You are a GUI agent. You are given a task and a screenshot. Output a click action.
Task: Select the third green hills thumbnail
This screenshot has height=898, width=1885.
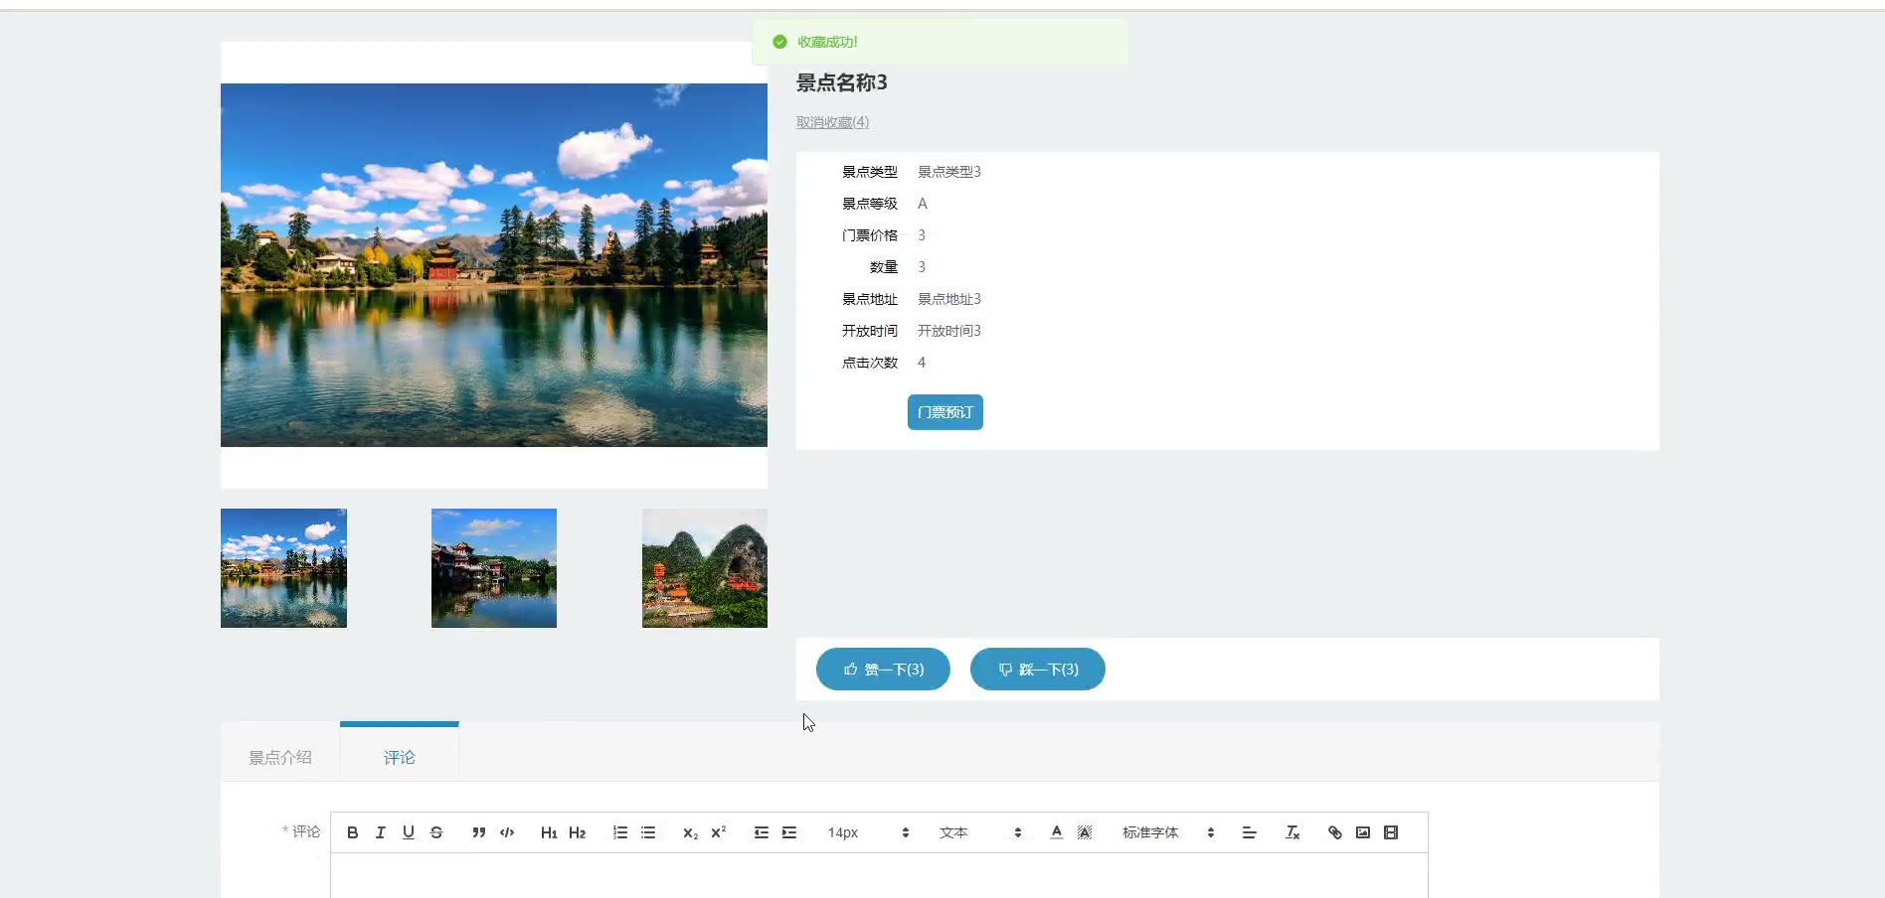tap(705, 568)
